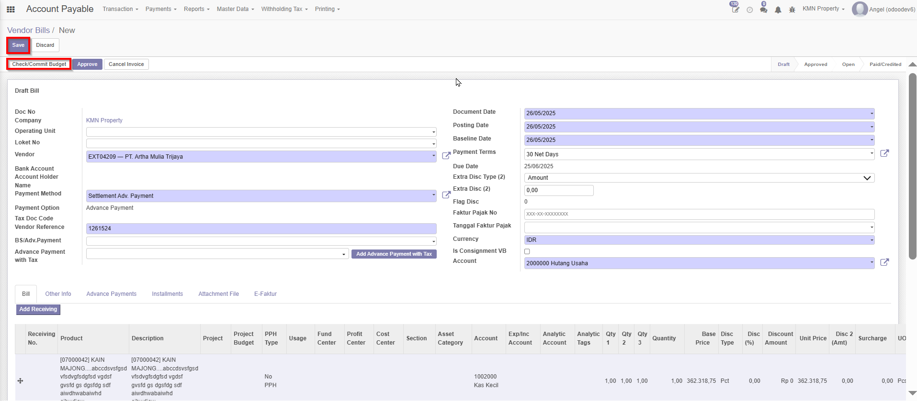Click the vertical page scrollbar
The height and width of the screenshot is (401, 917).
(x=913, y=166)
